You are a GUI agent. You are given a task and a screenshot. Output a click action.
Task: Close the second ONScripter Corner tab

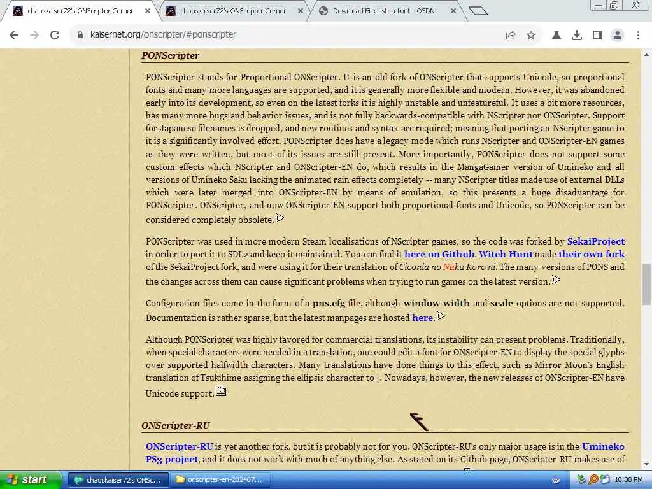301,11
